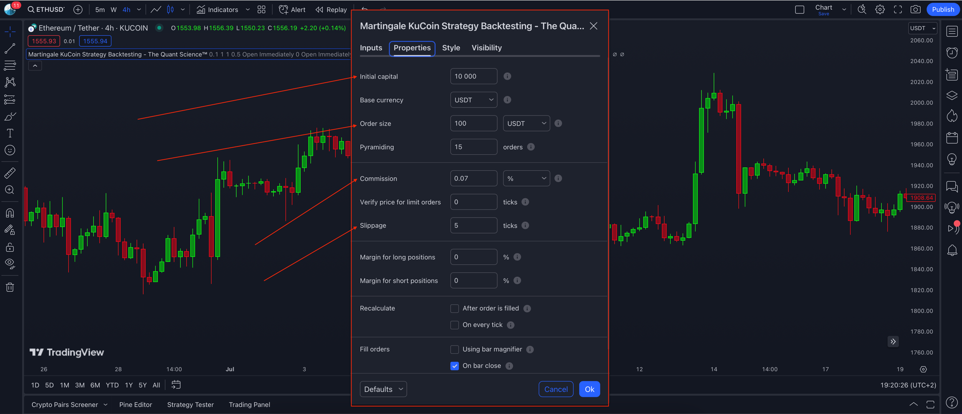The width and height of the screenshot is (962, 414).
Task: Open the Base currency USDT dropdown
Action: tap(473, 100)
